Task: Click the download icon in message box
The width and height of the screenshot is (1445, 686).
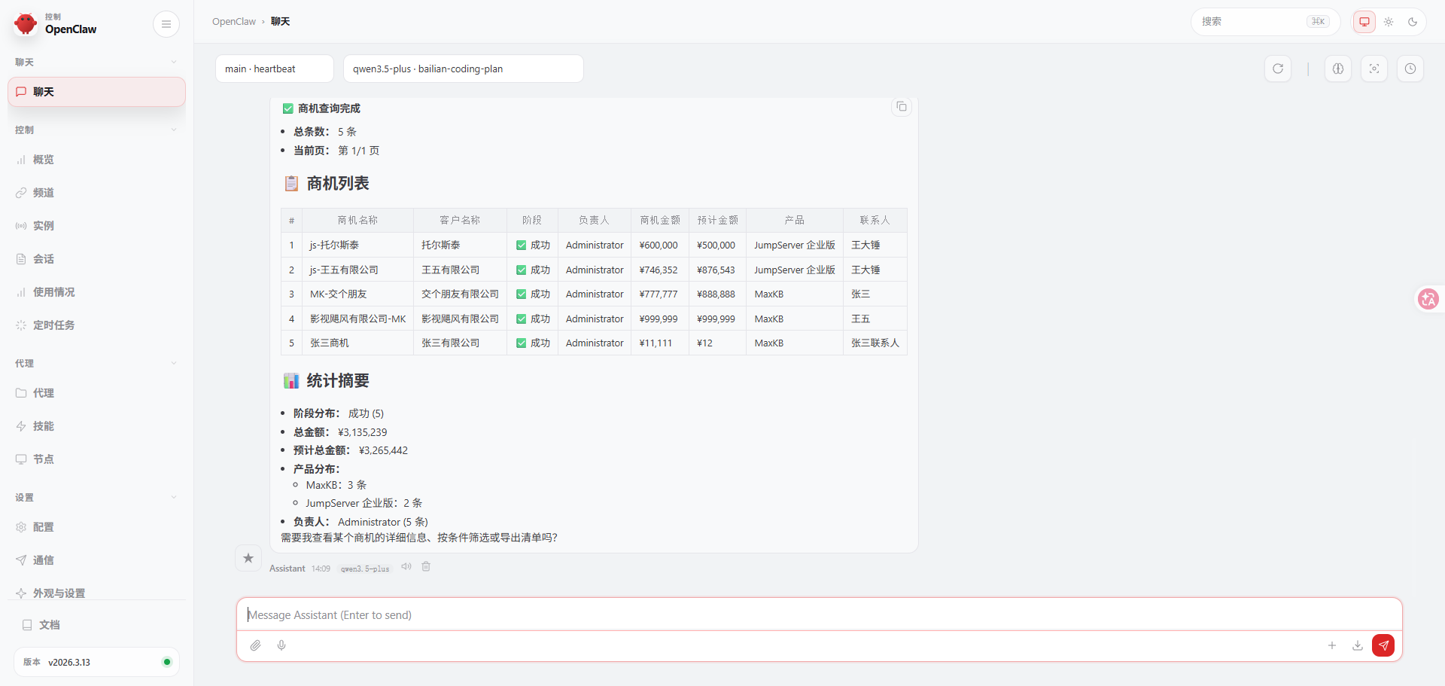Action: point(1357,645)
